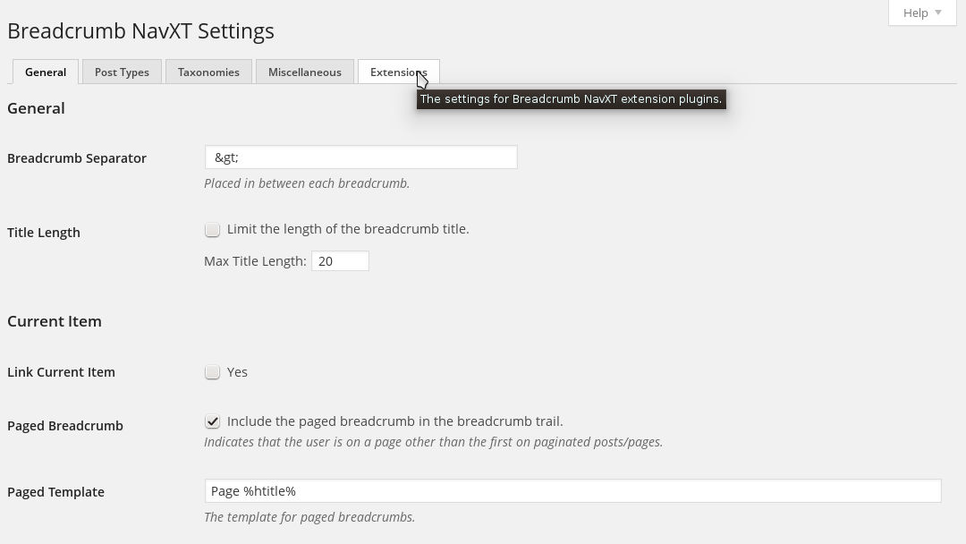Enable the title length limit checkbox
The image size is (966, 544).
[212, 230]
